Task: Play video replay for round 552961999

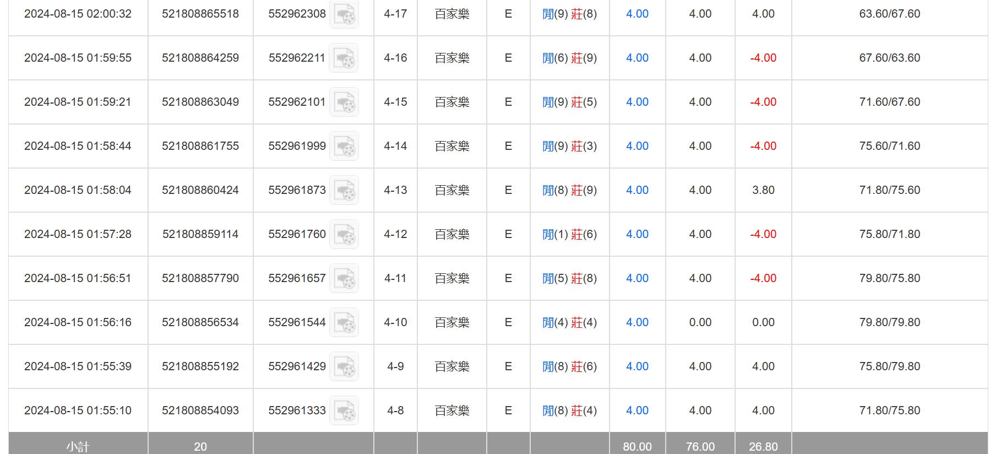Action: pyautogui.click(x=344, y=147)
